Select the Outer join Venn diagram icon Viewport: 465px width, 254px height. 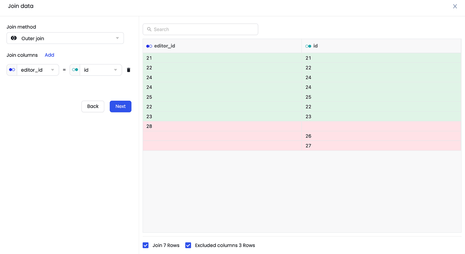[x=14, y=38]
